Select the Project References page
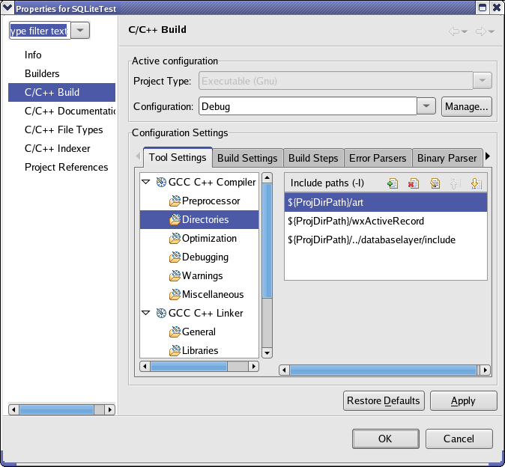This screenshot has height=467, width=505. pyautogui.click(x=67, y=167)
